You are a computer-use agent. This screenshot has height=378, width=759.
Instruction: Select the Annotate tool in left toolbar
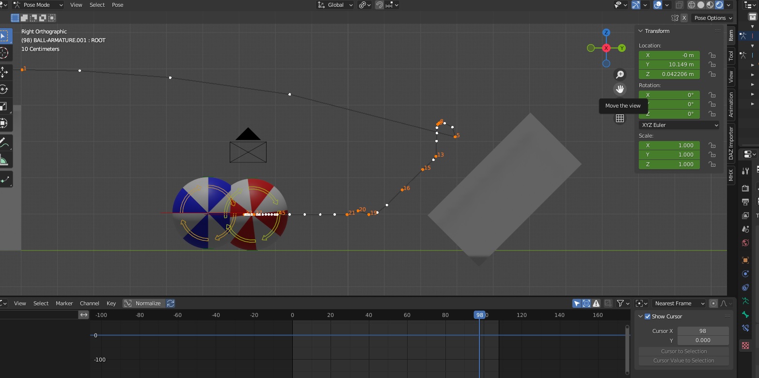(4, 143)
